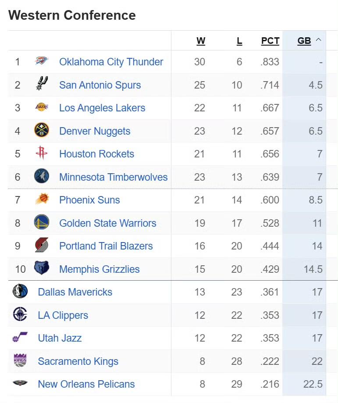
Task: Open the Sacramento Kings team link
Action: (x=78, y=361)
